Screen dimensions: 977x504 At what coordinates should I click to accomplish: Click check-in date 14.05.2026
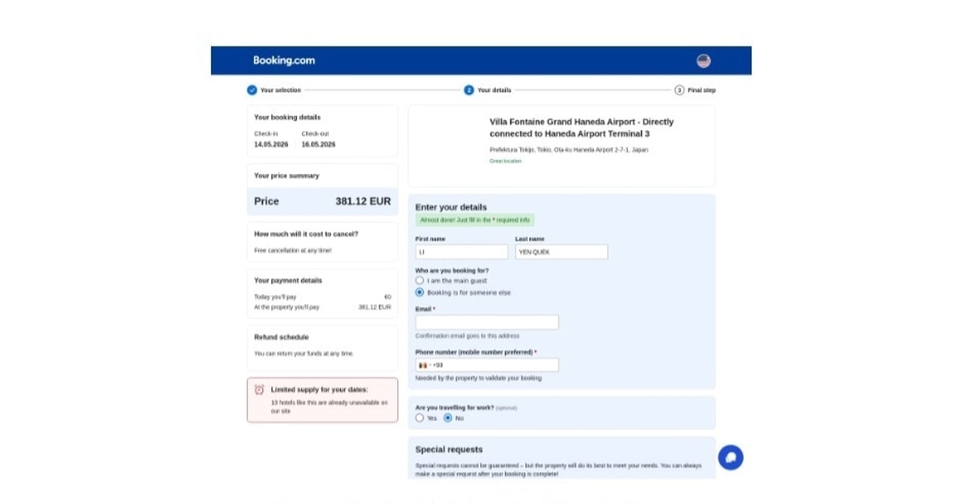point(271,144)
